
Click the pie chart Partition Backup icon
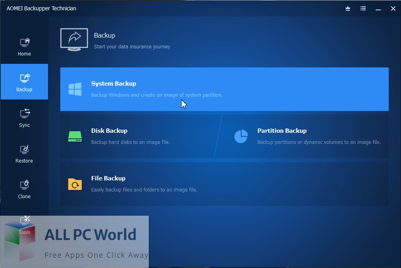(241, 136)
